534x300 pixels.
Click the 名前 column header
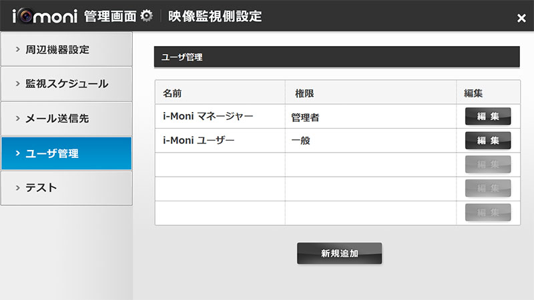[172, 93]
